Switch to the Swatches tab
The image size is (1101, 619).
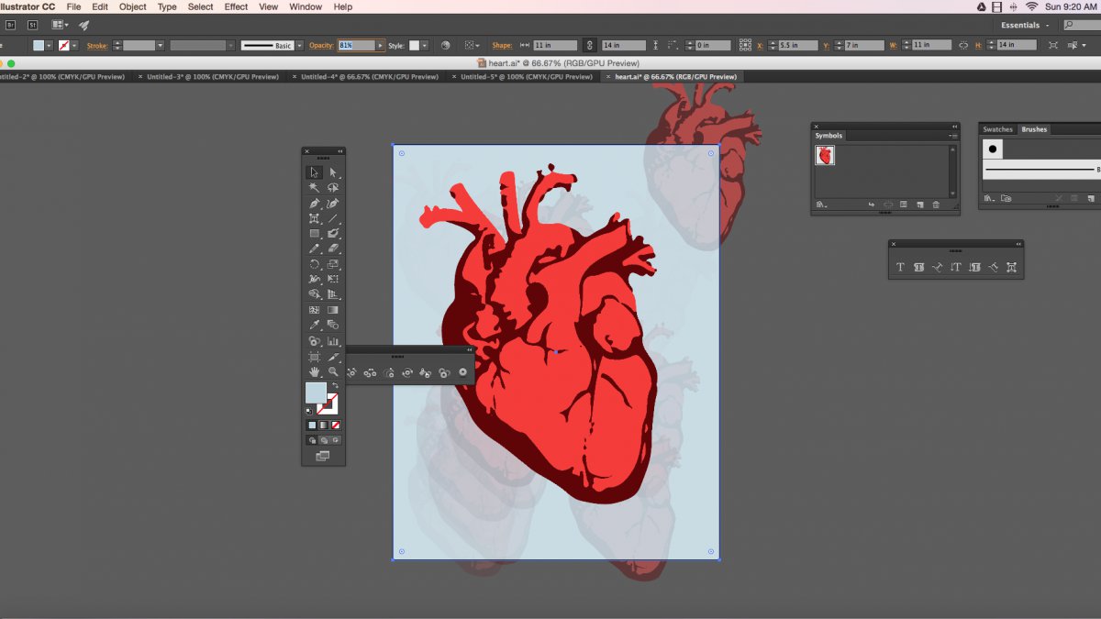(x=998, y=129)
